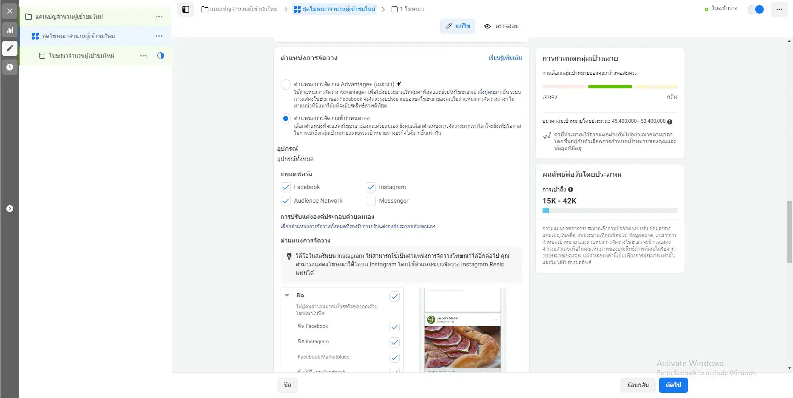Toggle the side panel layout icon
The width and height of the screenshot is (793, 398).
pos(186,9)
